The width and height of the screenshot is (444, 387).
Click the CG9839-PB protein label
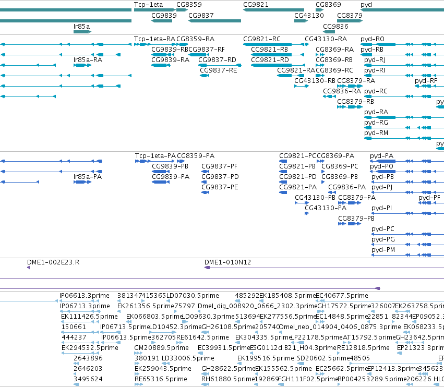tap(170, 166)
